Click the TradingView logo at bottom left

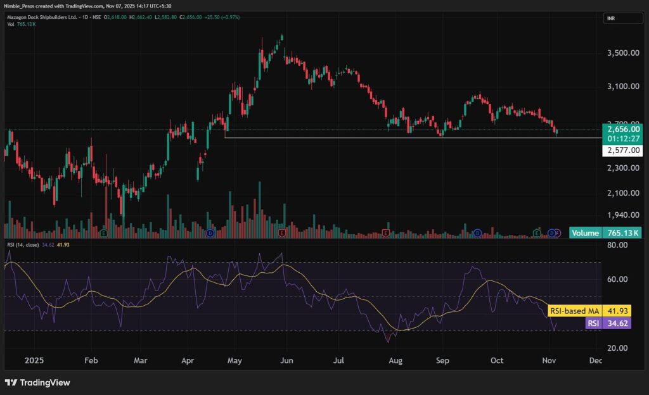coord(37,382)
